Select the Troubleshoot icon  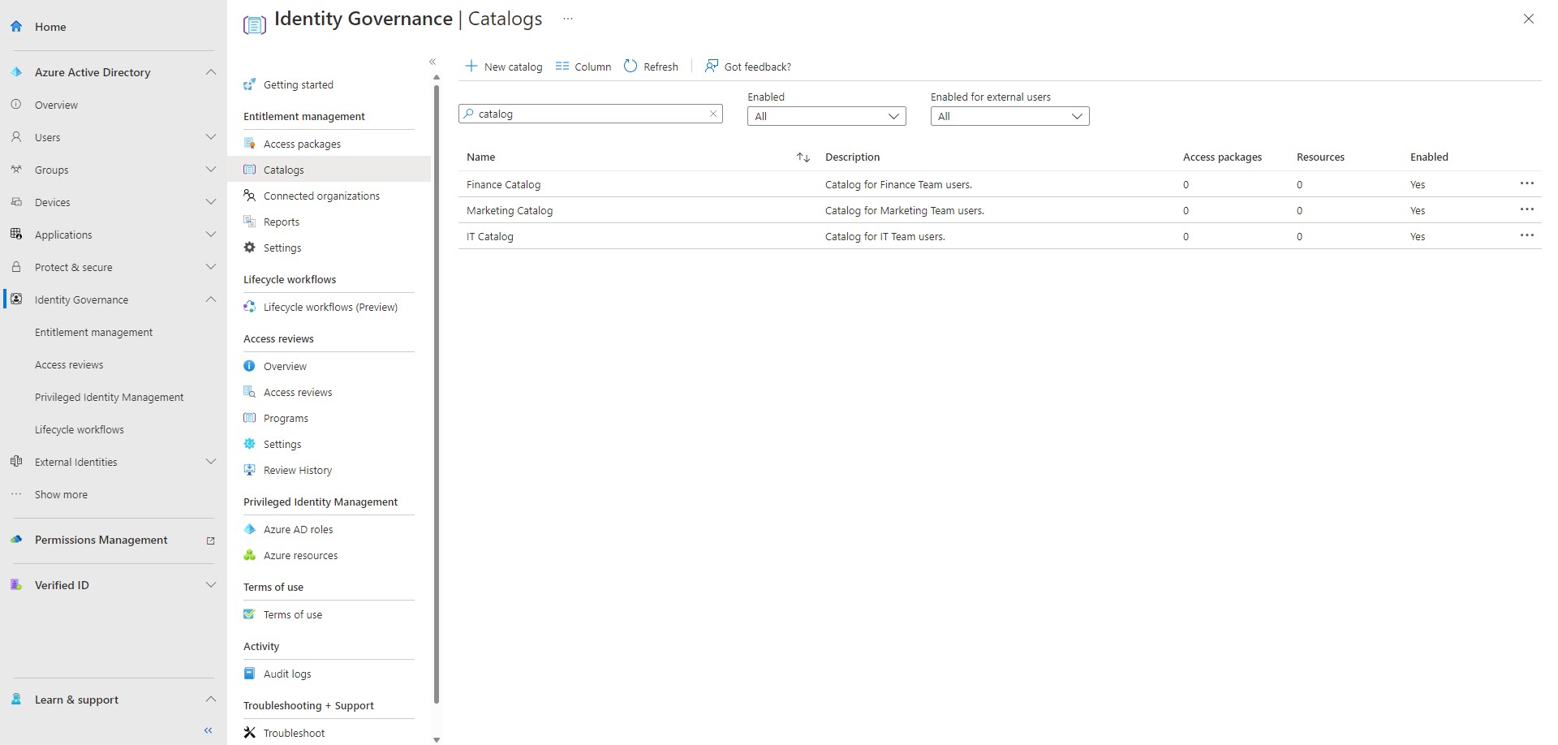[x=249, y=732]
